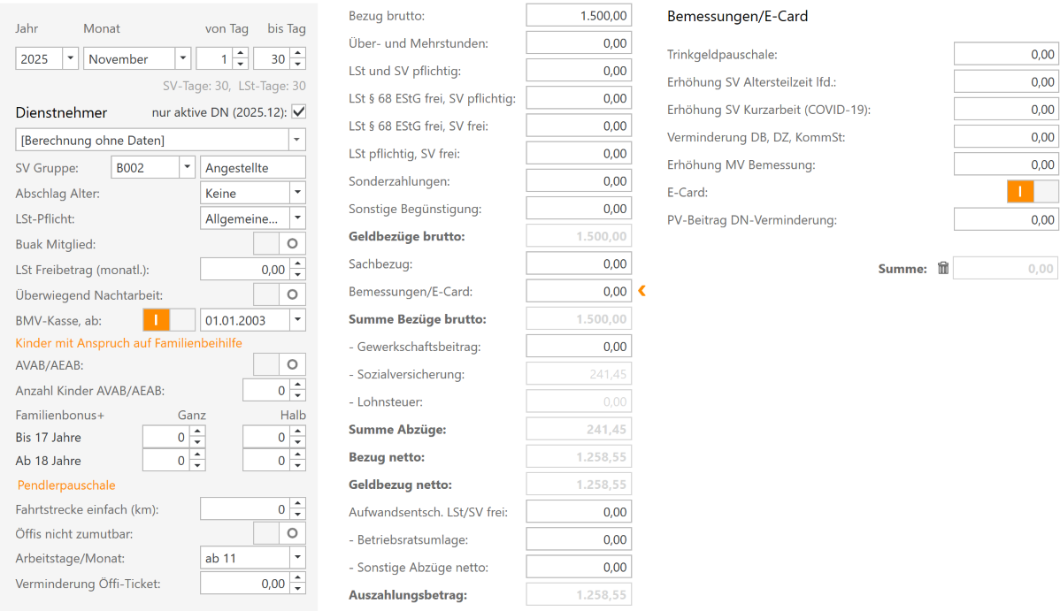This screenshot has height=611, width=1060.
Task: Enable the Buak Mitglied toggle
Action: 280,244
